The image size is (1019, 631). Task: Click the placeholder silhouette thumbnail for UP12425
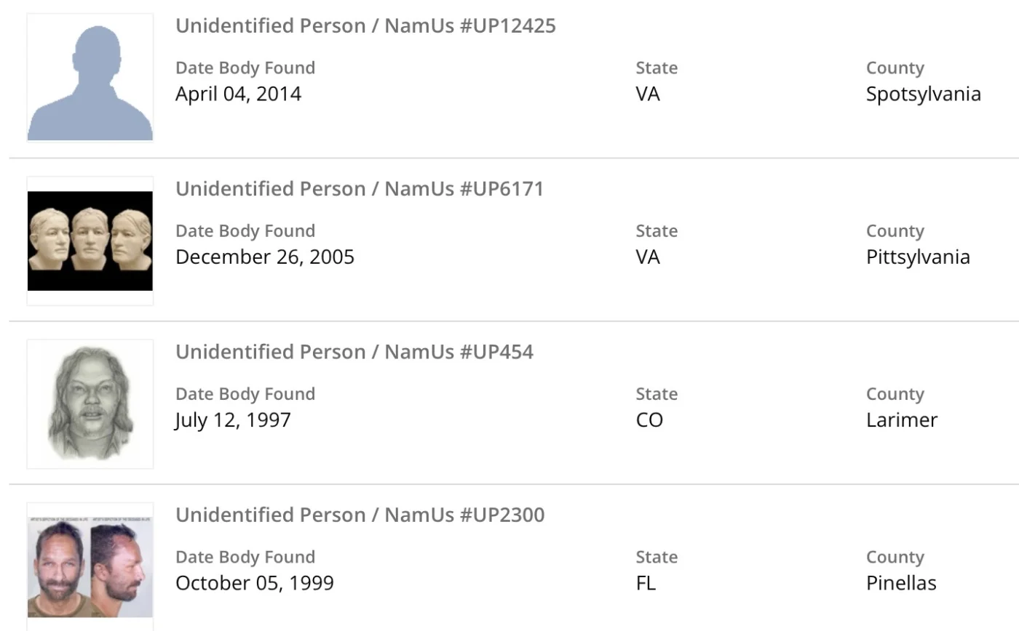pos(90,77)
